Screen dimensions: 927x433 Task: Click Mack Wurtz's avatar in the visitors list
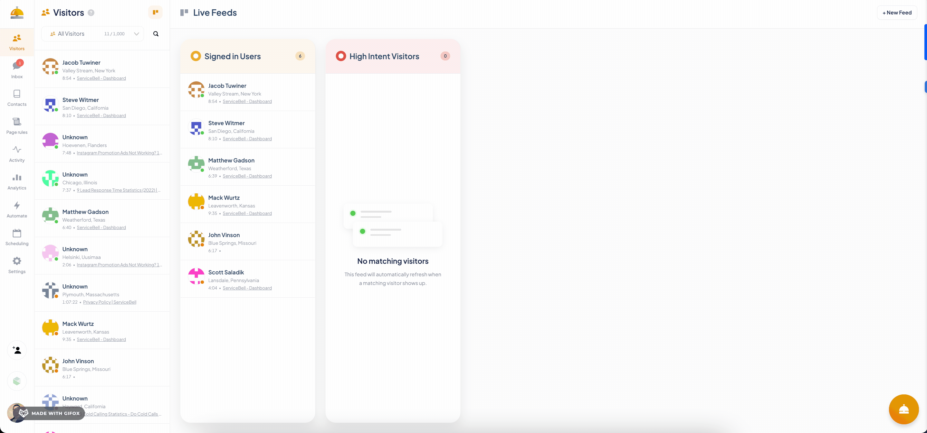(50, 327)
